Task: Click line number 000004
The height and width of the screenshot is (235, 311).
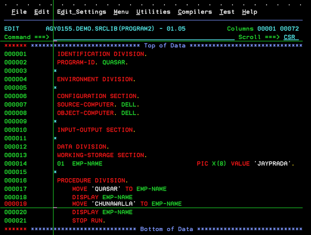Action: [x=16, y=79]
